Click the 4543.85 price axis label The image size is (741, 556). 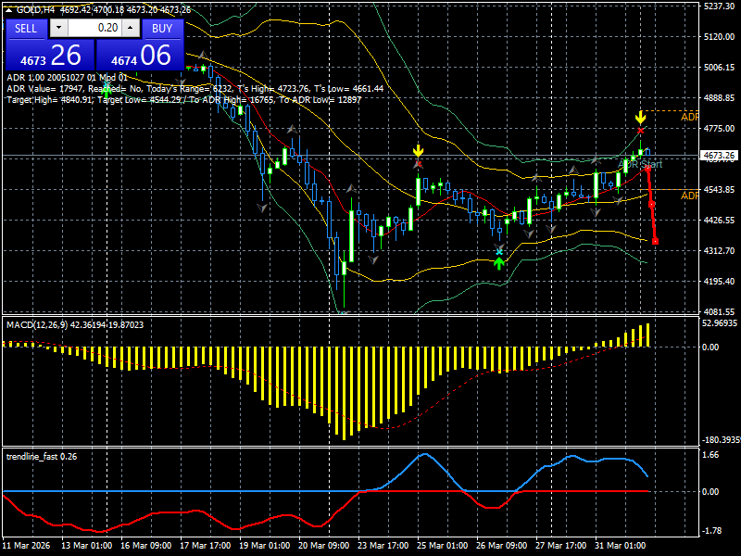pos(719,190)
